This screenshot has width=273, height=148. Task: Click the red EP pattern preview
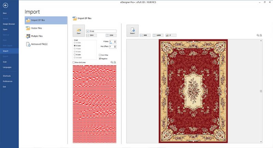click(x=95, y=104)
